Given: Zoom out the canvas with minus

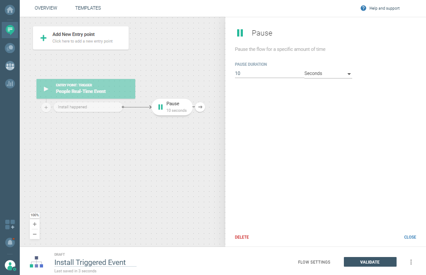Looking at the screenshot, I should tap(35, 234).
